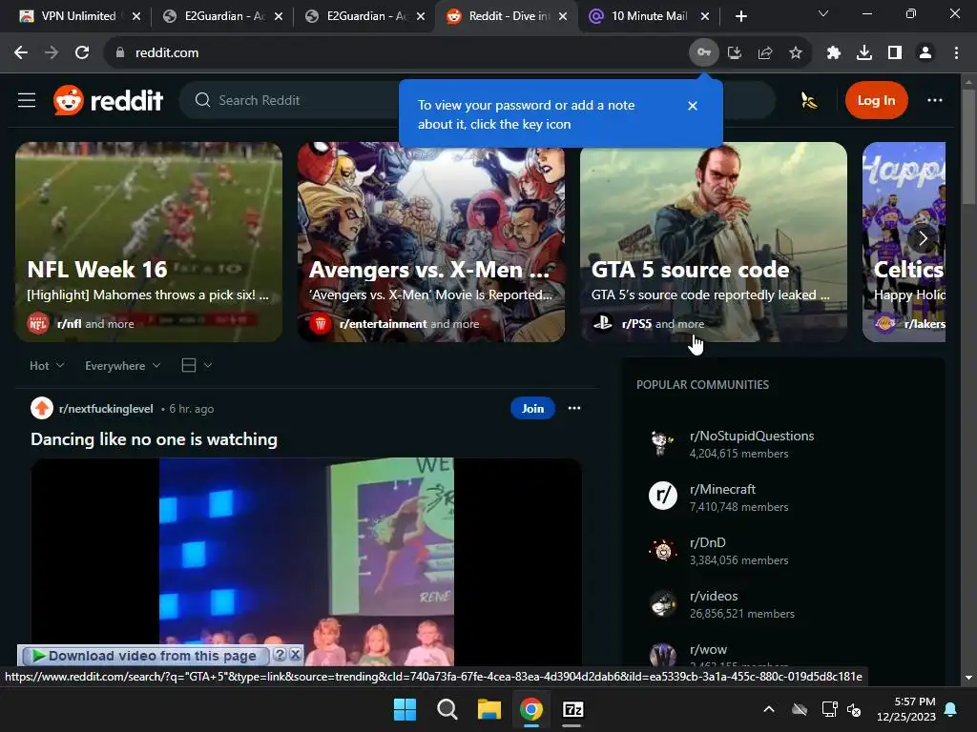Open the Reddit hamburger menu
The image size is (977, 732).
coord(27,100)
